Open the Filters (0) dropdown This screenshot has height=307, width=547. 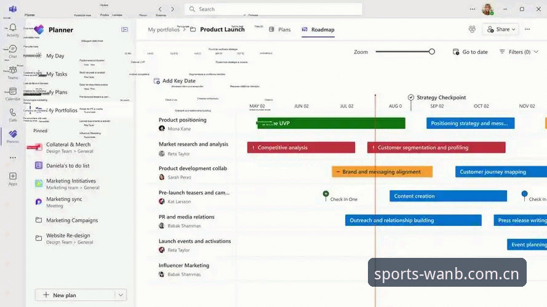pos(519,52)
